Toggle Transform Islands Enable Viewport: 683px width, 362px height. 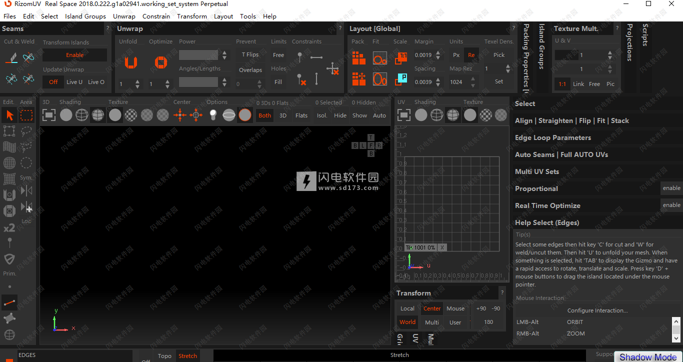[75, 55]
